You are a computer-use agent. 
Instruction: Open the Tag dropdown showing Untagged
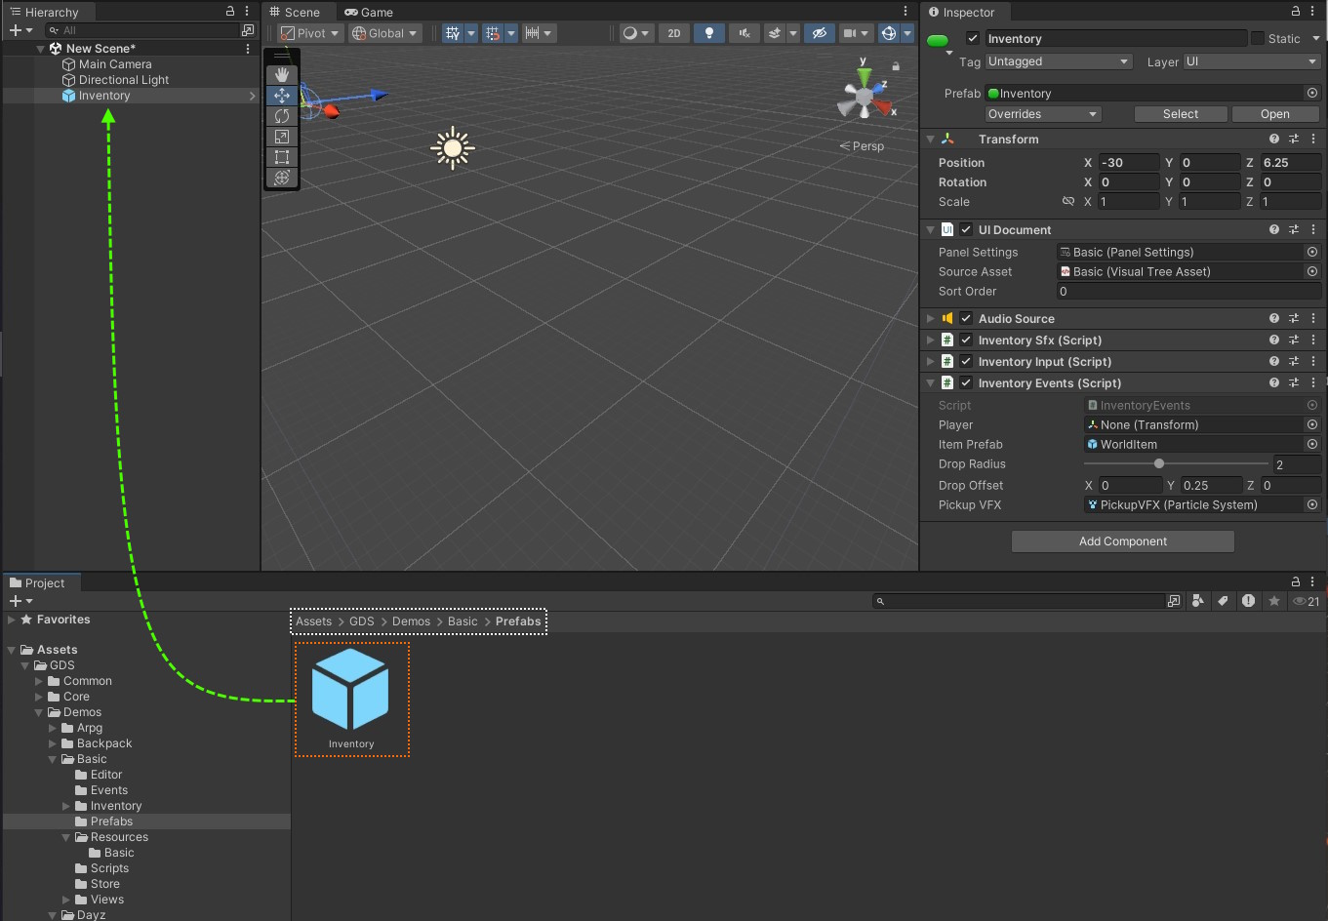1058,61
